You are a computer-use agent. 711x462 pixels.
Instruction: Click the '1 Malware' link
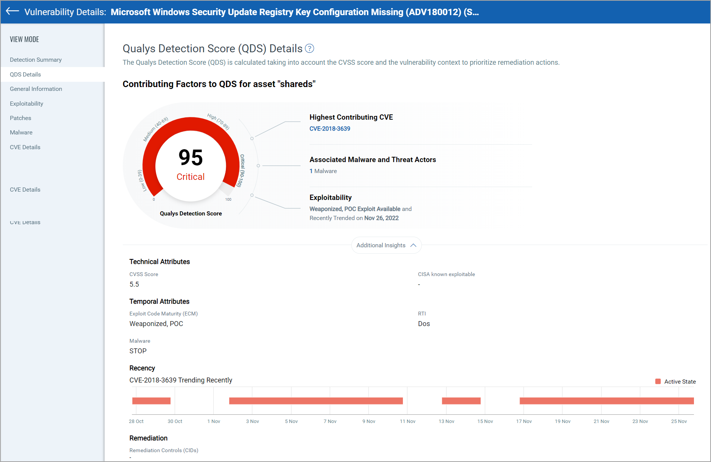(x=323, y=171)
